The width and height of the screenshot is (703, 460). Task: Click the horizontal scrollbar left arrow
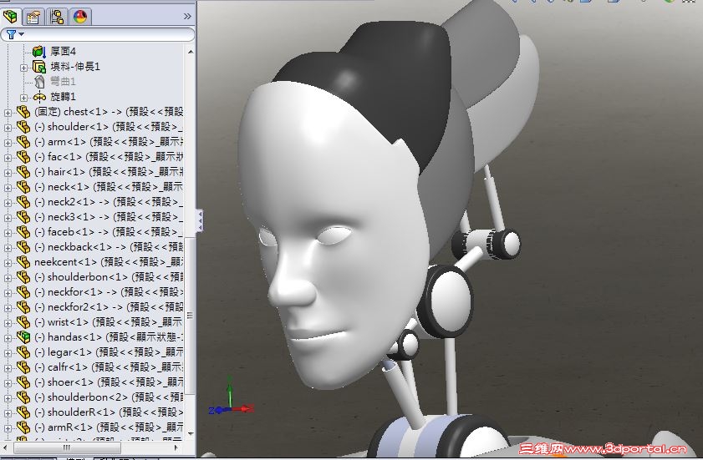[7, 447]
